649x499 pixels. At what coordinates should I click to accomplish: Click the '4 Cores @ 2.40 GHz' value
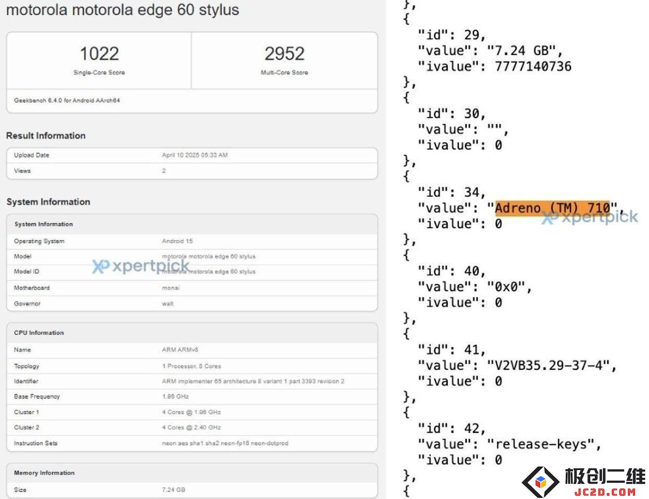coord(191,427)
